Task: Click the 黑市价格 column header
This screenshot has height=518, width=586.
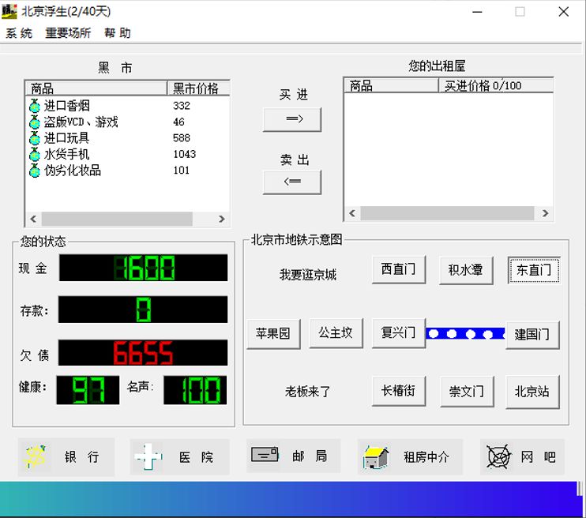Action: point(197,88)
